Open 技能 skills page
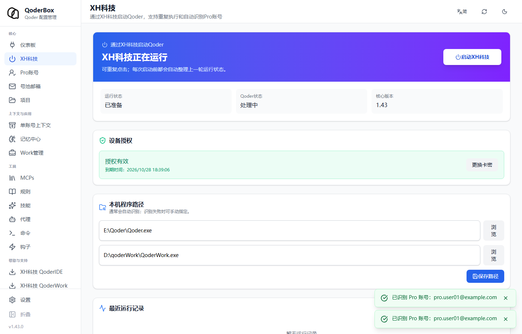 (40, 205)
